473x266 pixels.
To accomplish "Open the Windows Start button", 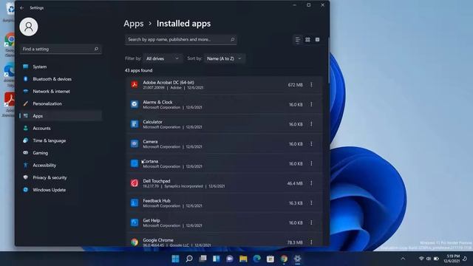I will (175, 259).
